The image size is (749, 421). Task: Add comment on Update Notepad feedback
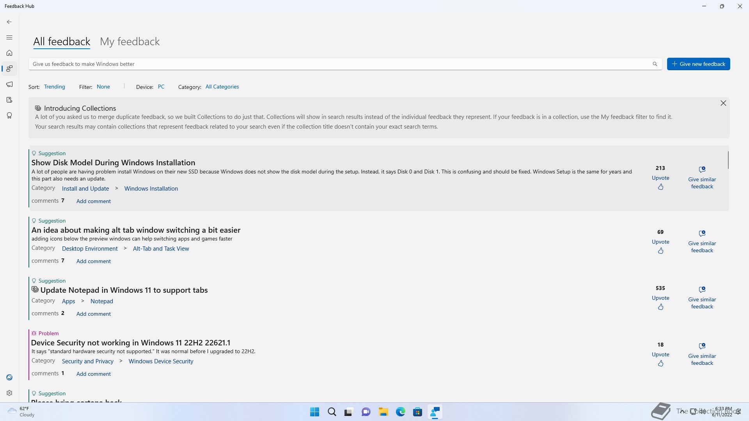(x=94, y=314)
